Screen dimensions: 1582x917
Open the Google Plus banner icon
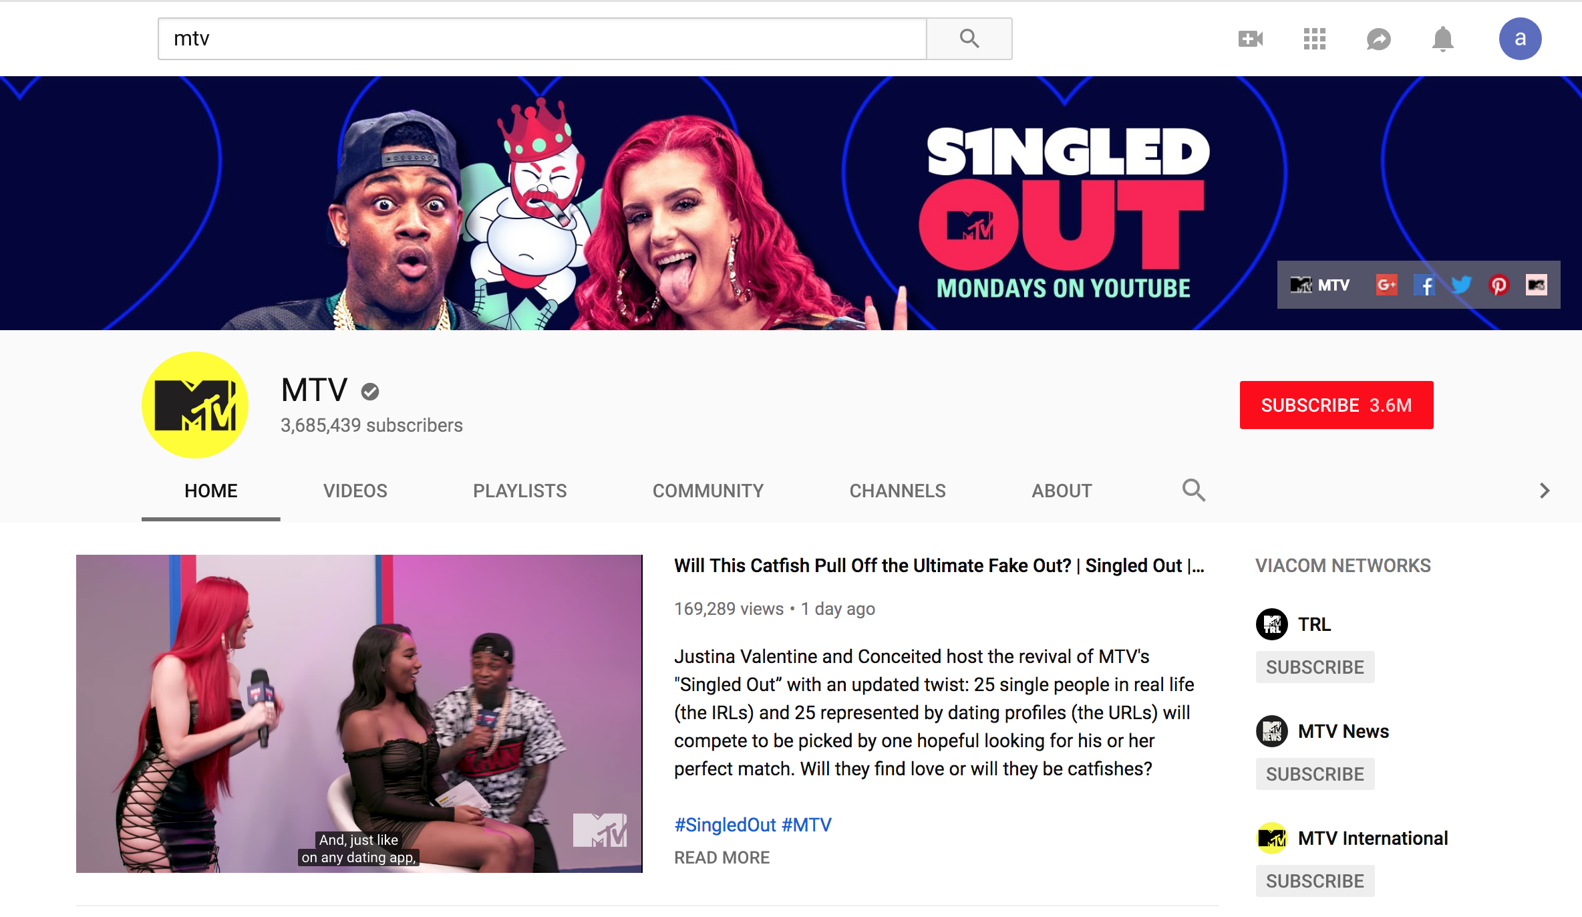pyautogui.click(x=1386, y=285)
